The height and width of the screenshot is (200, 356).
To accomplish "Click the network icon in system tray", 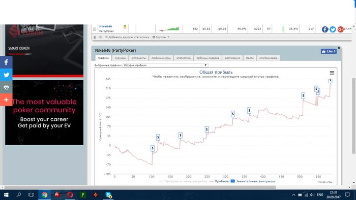I will coord(306,195).
